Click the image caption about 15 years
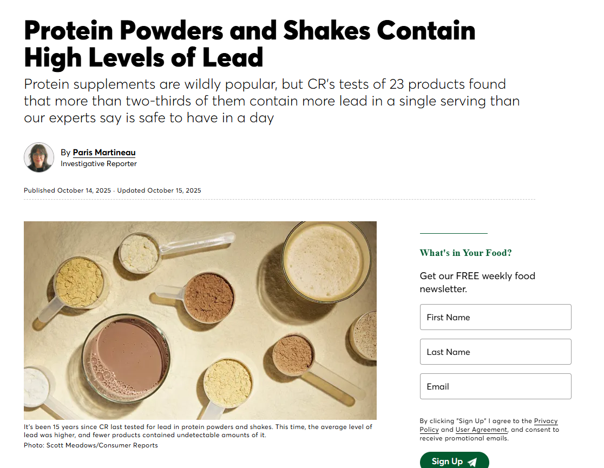 198,431
